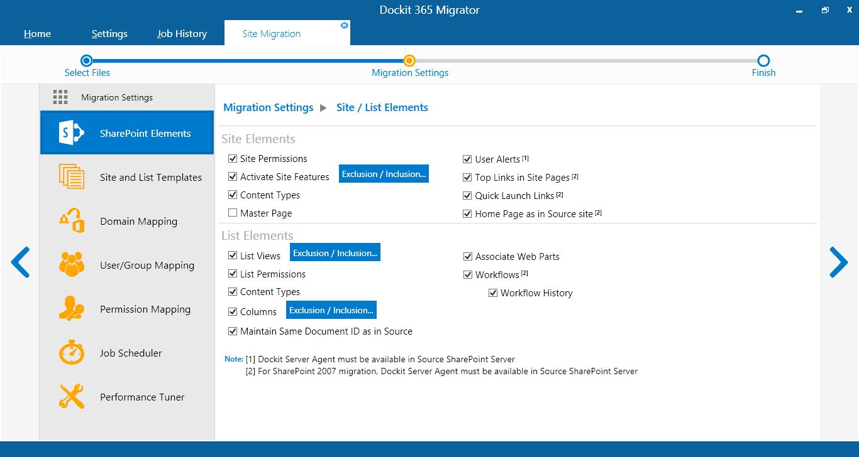Toggle Maintain Same Document ID as in Source
The height and width of the screenshot is (457, 859).
[x=233, y=331]
